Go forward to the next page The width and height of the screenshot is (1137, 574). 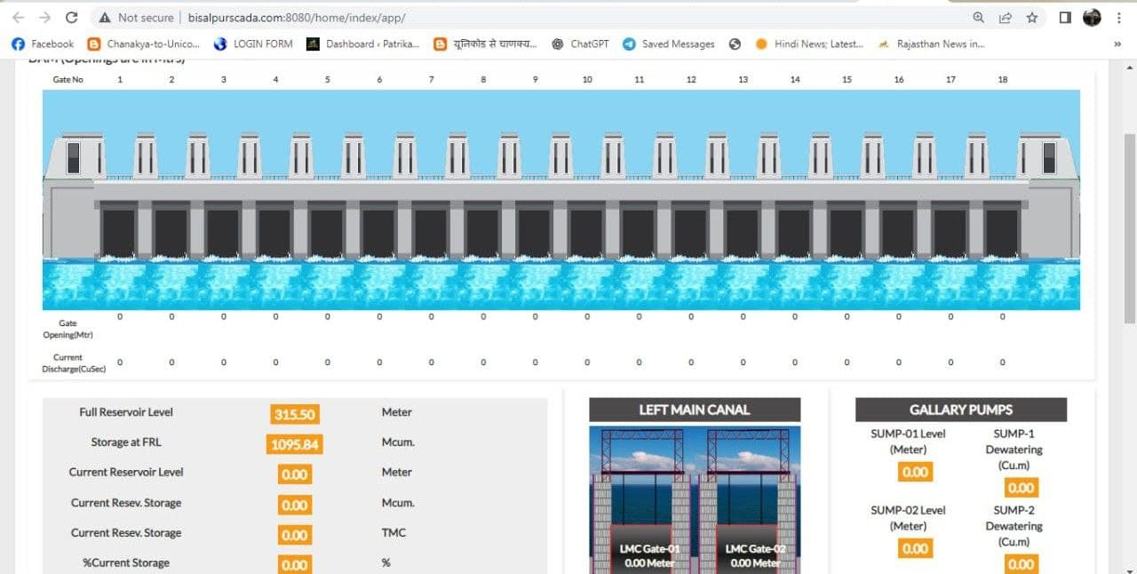[x=44, y=18]
